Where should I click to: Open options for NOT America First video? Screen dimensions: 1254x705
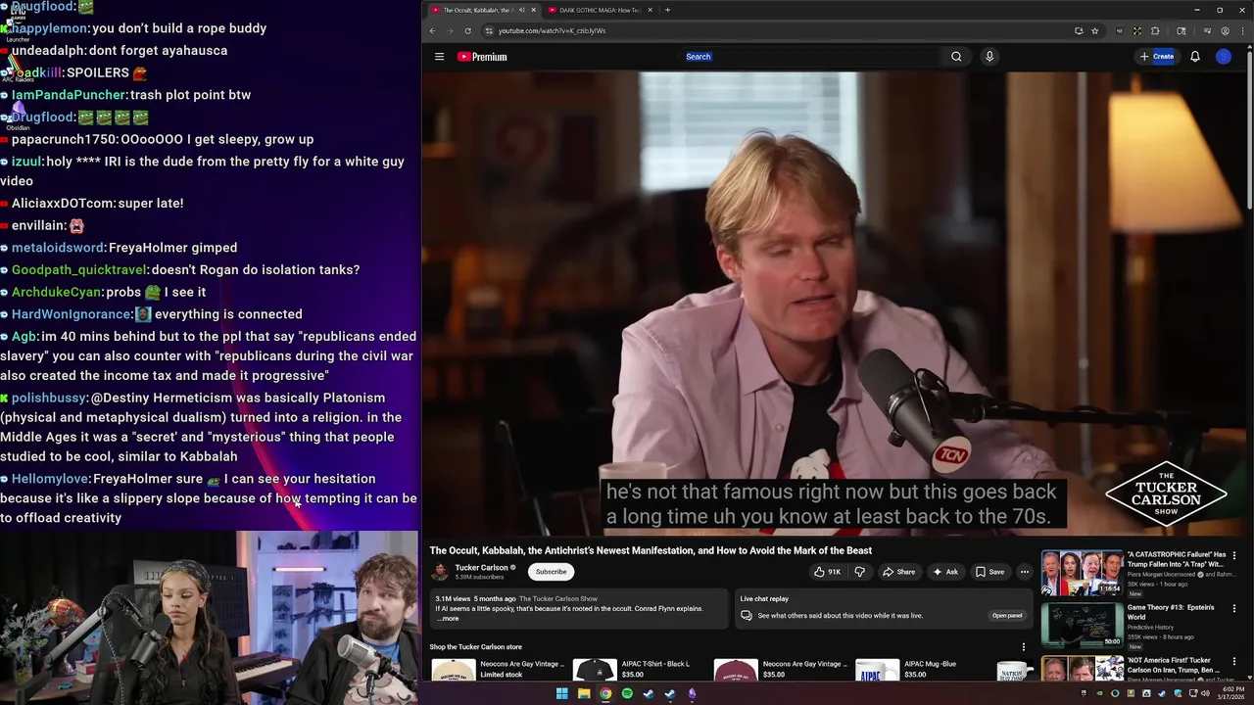click(x=1234, y=661)
